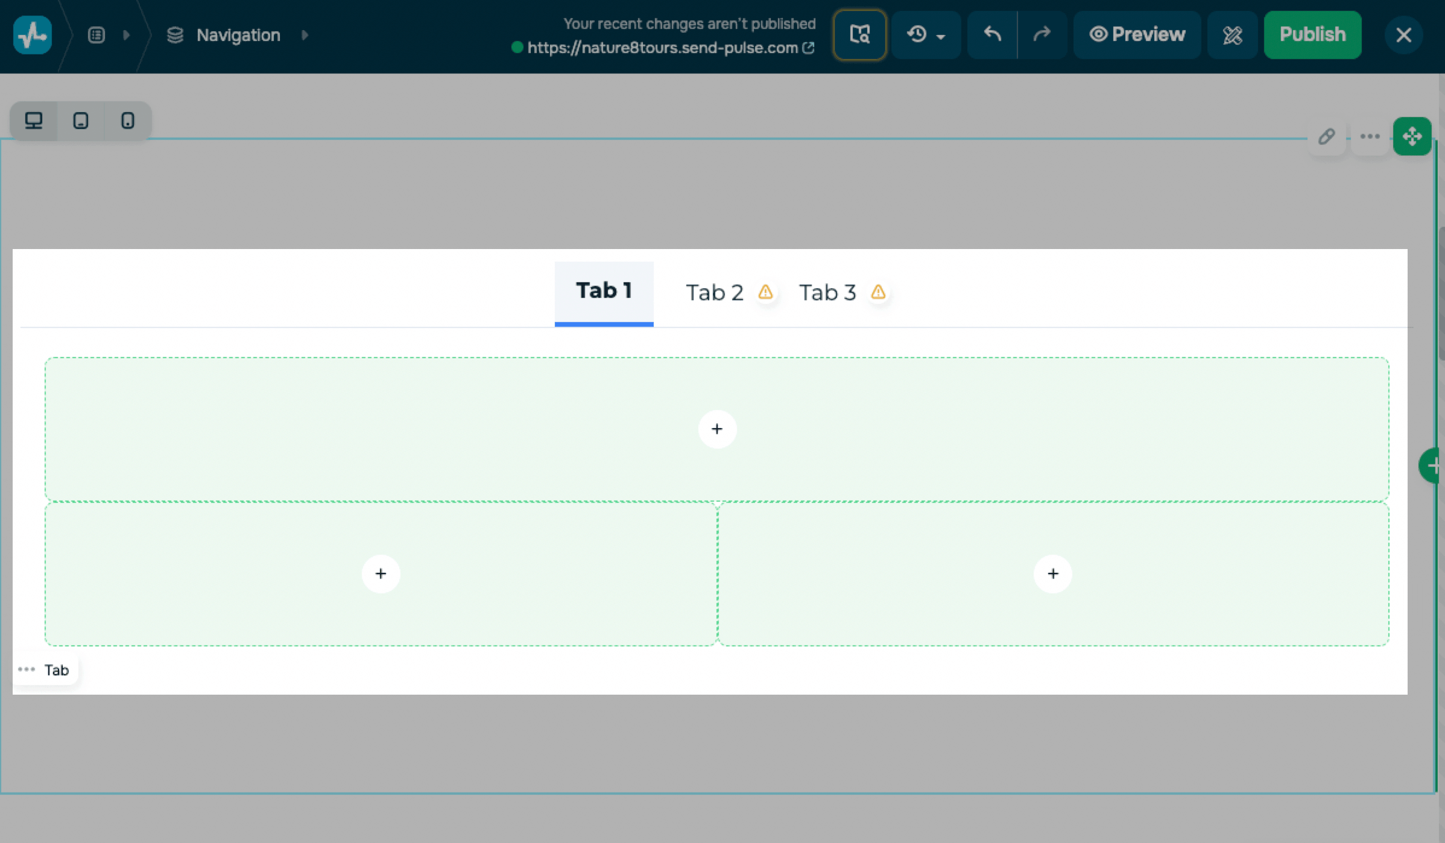Switch to Tab 2

(x=715, y=292)
